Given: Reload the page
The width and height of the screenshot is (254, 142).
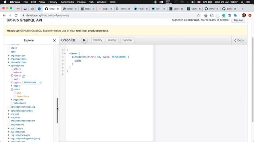Looking at the screenshot, I should tap(16, 15).
